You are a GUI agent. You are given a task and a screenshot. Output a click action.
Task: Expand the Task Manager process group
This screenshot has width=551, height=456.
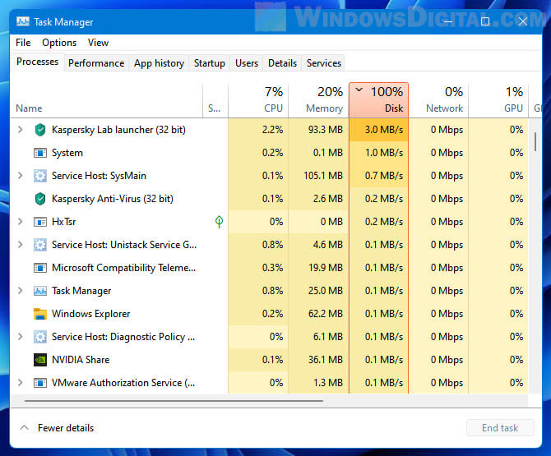coord(21,291)
